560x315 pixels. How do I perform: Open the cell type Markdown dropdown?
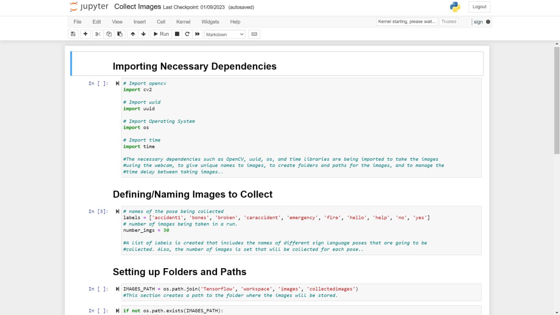pos(225,34)
